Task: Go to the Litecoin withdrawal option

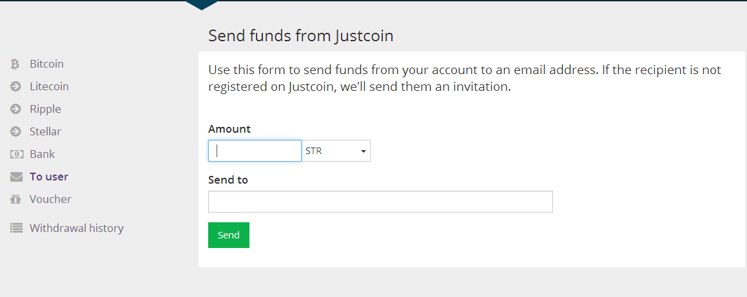Action: (49, 87)
